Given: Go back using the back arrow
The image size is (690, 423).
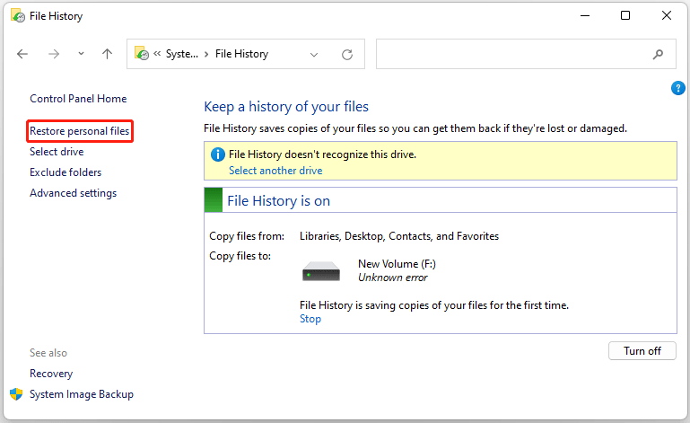Looking at the screenshot, I should [22, 54].
